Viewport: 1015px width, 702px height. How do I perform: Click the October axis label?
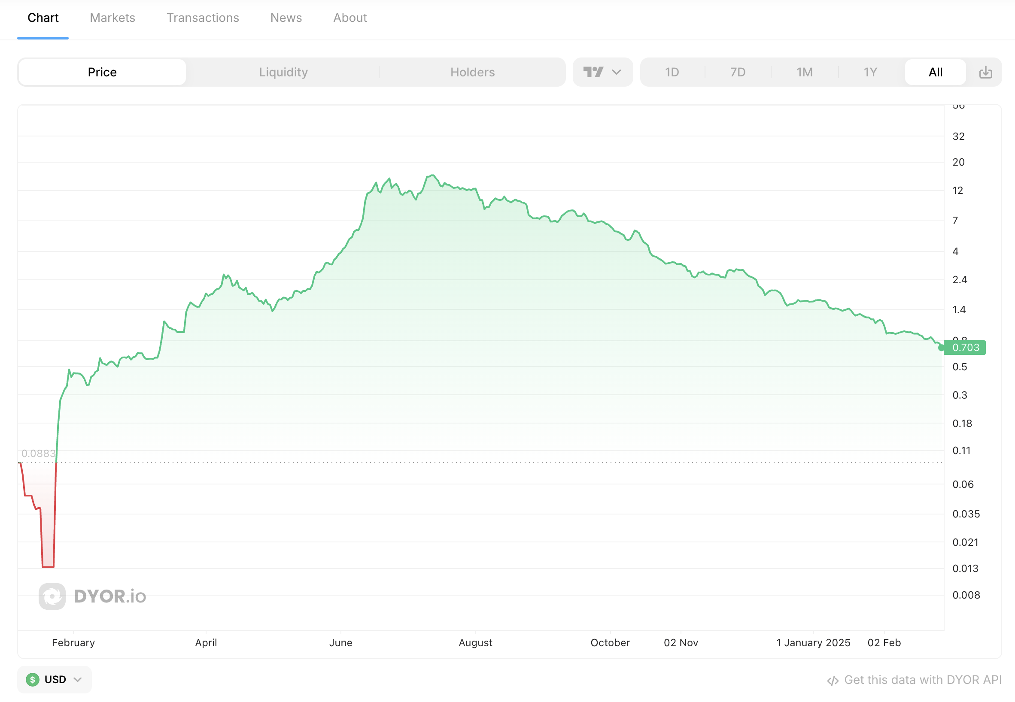pos(610,643)
